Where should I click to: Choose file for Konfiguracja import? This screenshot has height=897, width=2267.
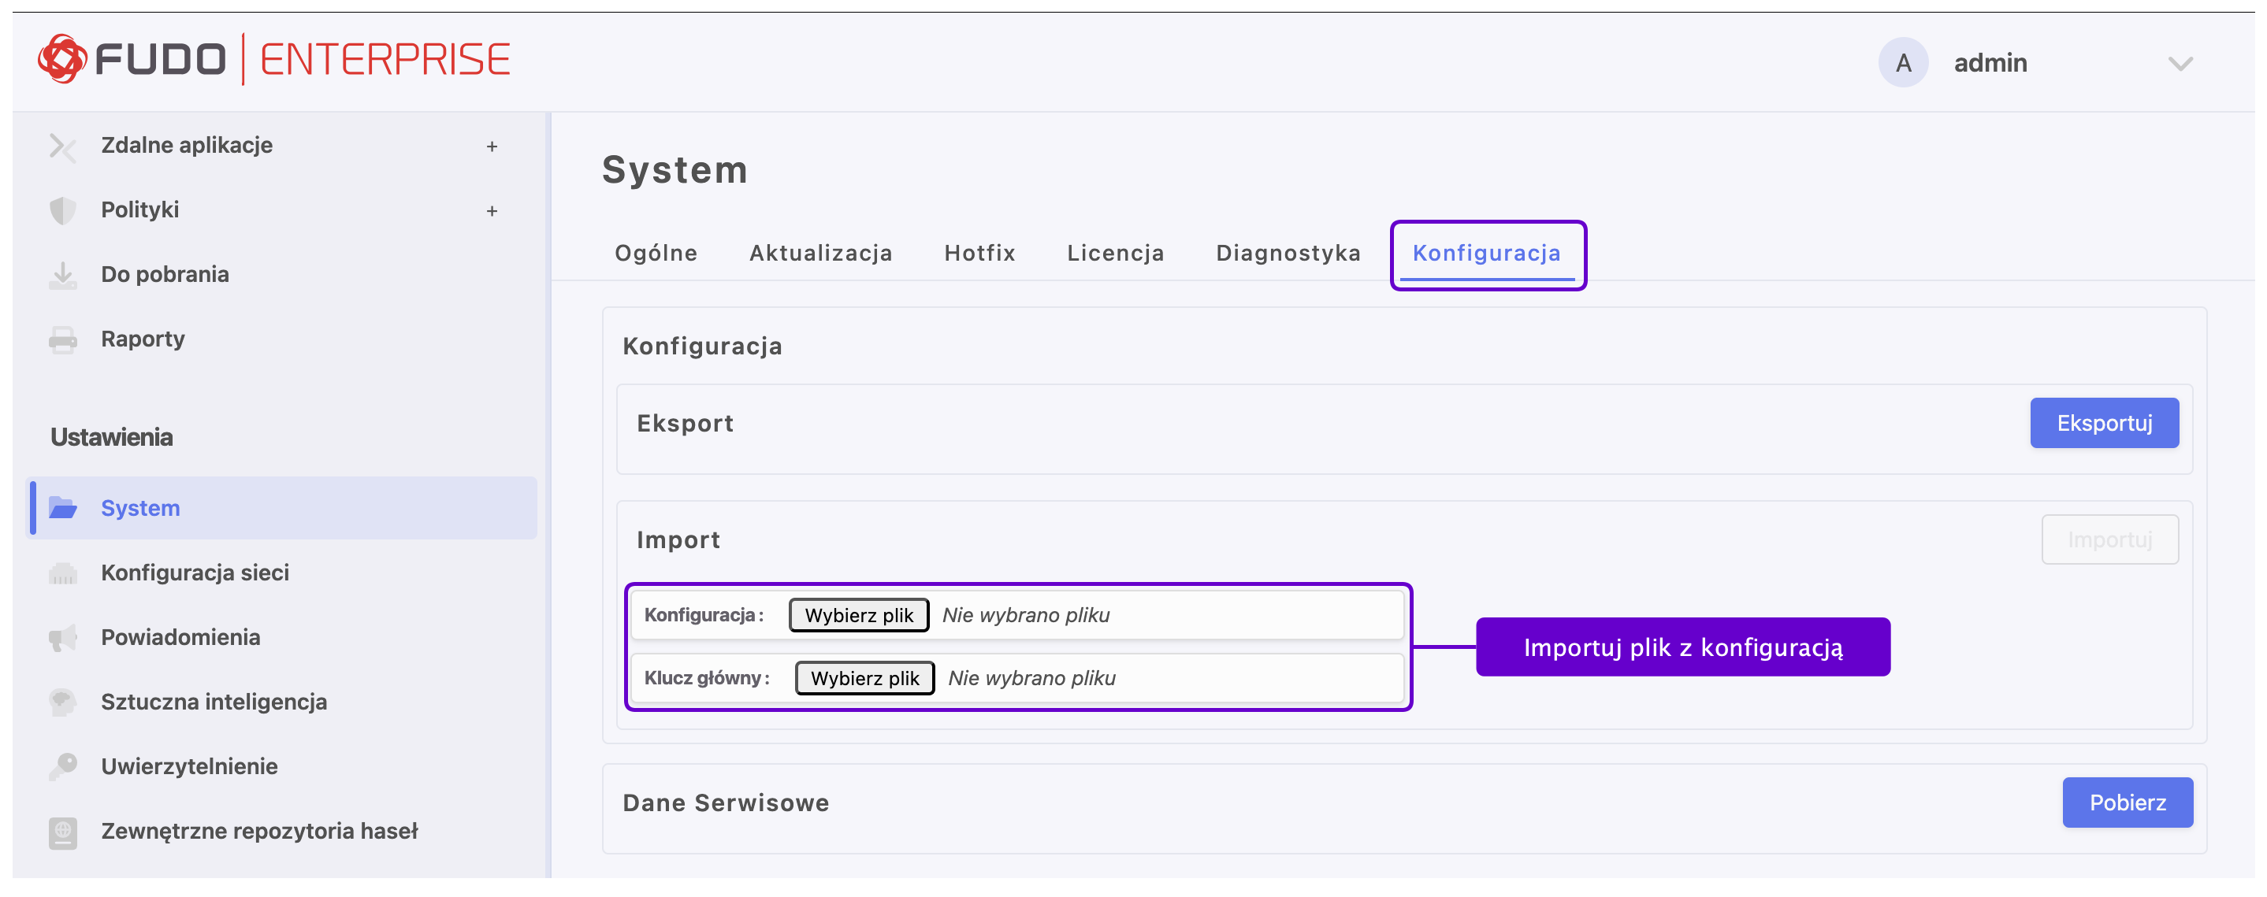coord(858,616)
